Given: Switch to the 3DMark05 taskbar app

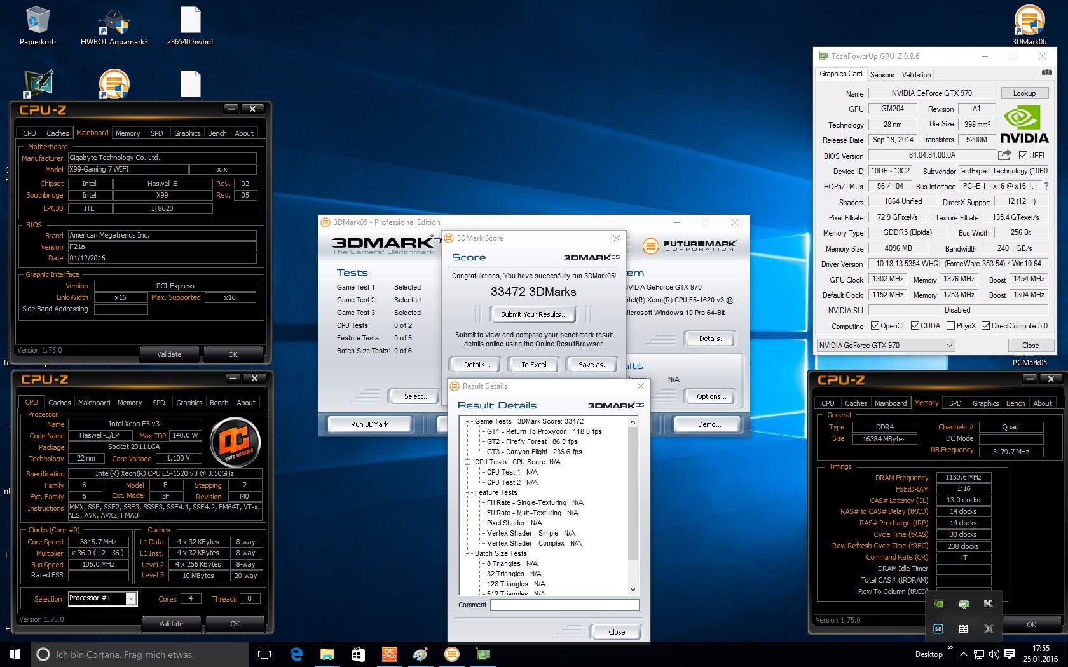Looking at the screenshot, I should pyautogui.click(x=451, y=654).
